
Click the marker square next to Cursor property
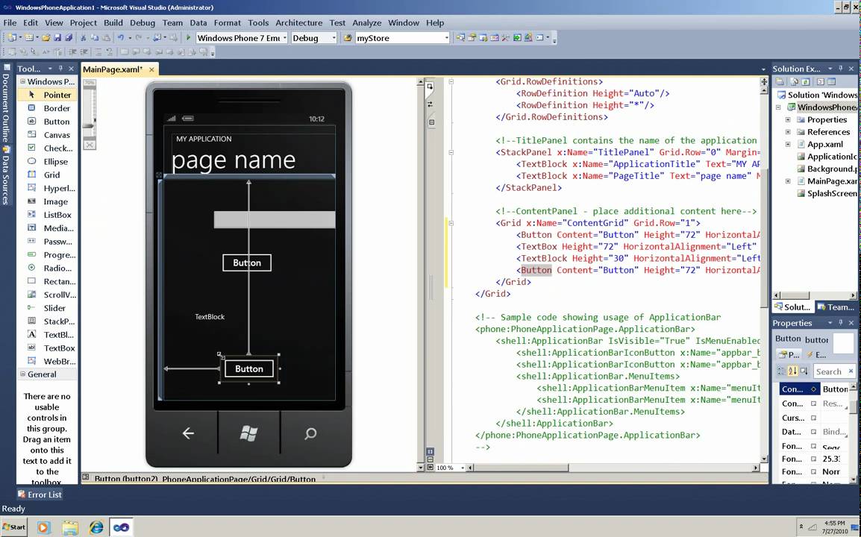(x=814, y=418)
